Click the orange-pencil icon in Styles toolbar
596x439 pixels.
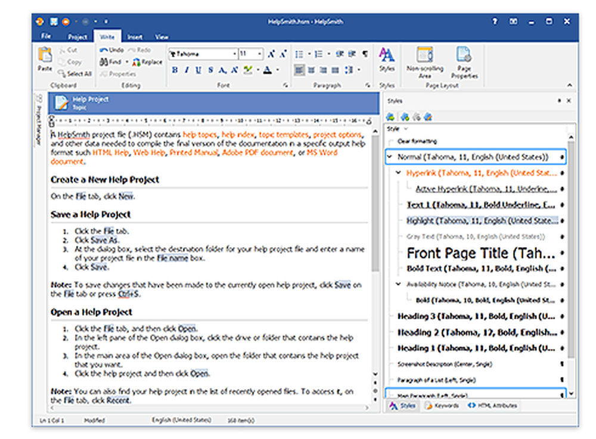point(428,117)
